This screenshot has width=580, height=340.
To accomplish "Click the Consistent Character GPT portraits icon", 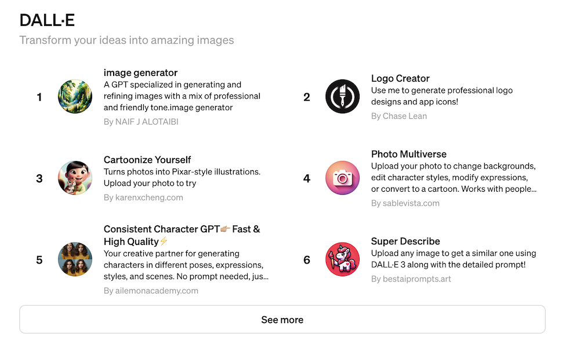I will tap(75, 259).
